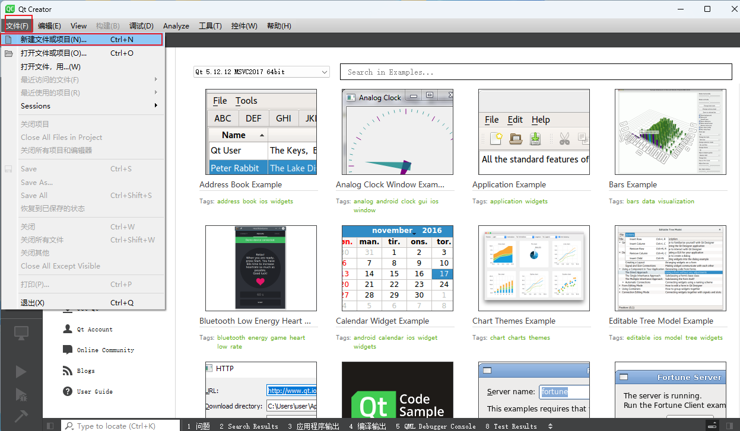
Task: Open the Analog Clock Window example thumbnail
Action: (x=398, y=132)
